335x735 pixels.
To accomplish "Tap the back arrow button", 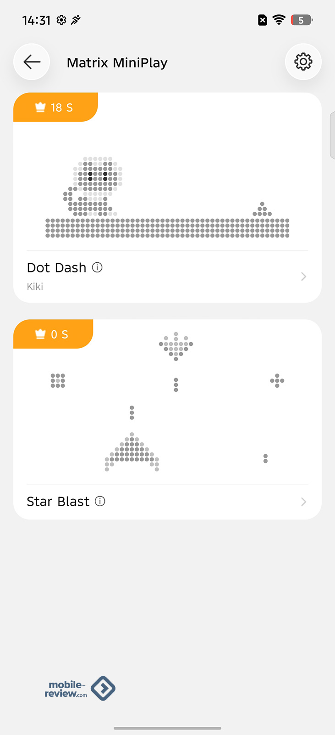I will click(x=32, y=62).
